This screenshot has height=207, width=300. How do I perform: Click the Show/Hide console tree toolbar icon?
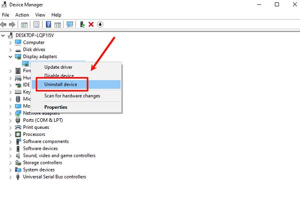[24, 25]
